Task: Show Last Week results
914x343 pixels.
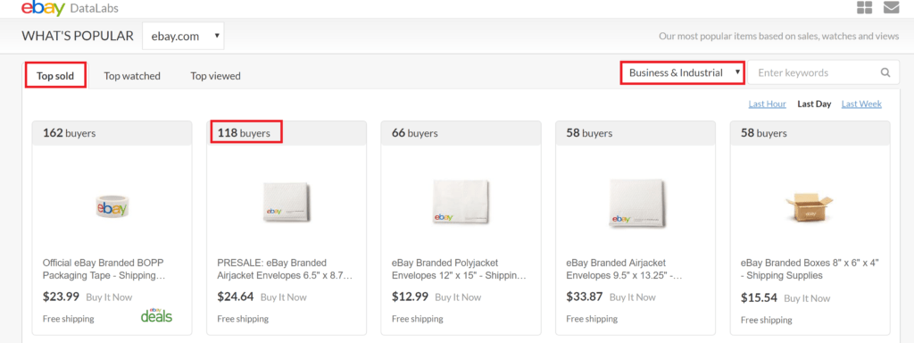Action: tap(861, 104)
